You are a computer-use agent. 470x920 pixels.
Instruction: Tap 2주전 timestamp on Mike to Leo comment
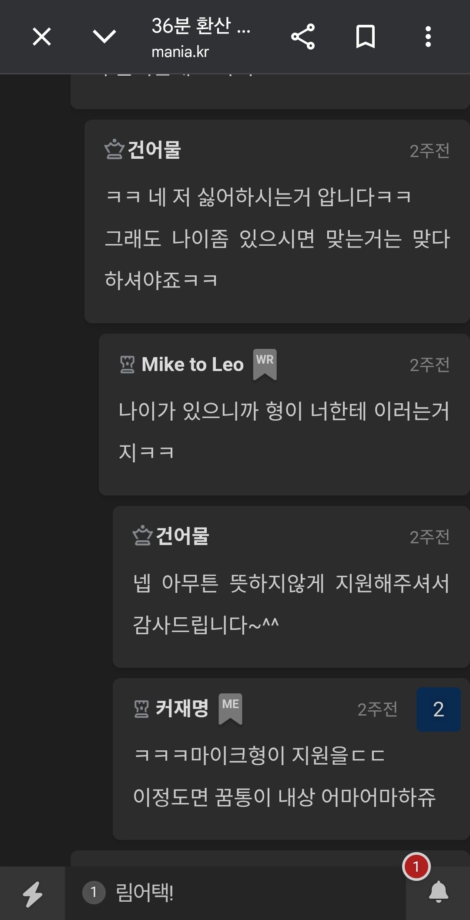tap(430, 365)
